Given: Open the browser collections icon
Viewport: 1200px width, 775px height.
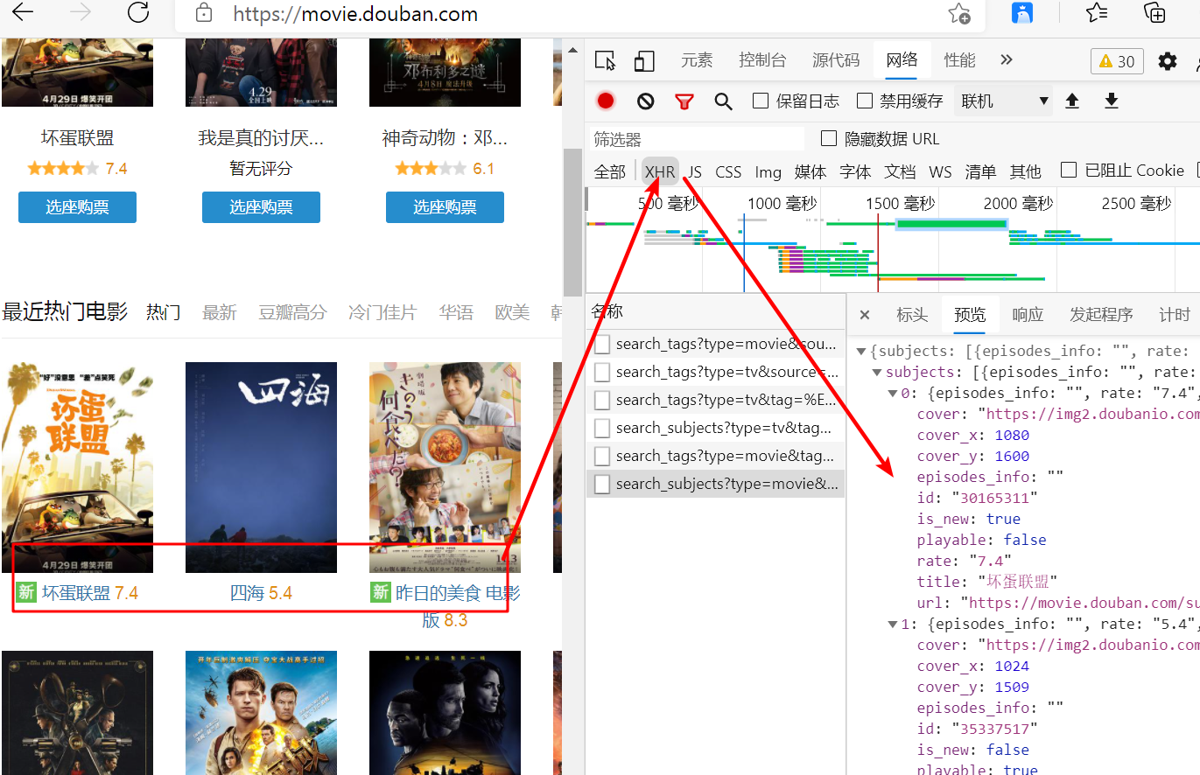Looking at the screenshot, I should coord(1154,13).
